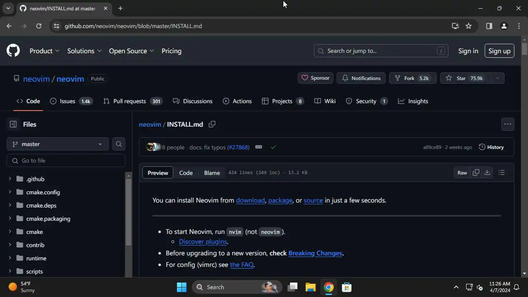Open the Actions tab
This screenshot has width=528, height=297.
coord(237,101)
